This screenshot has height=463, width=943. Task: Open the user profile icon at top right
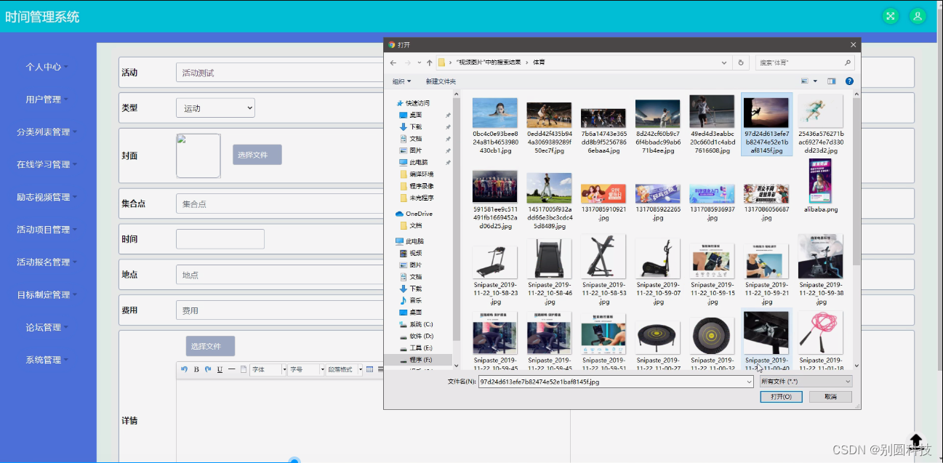[x=918, y=15]
